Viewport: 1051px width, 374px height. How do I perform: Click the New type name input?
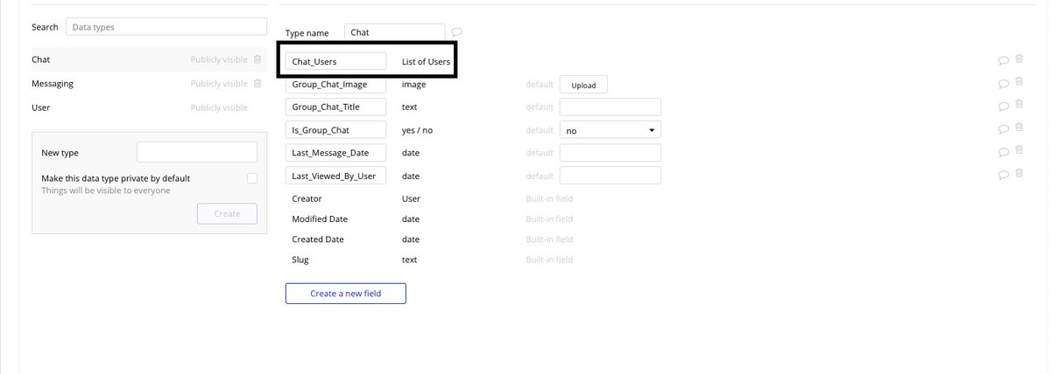[x=197, y=152]
